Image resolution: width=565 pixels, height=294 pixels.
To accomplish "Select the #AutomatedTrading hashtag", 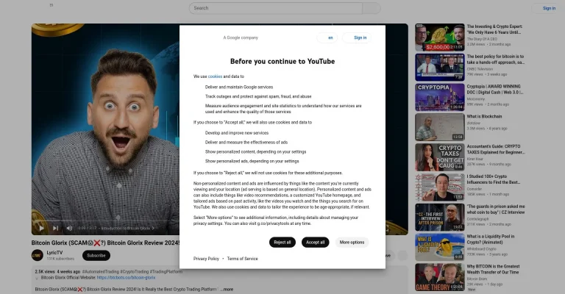I will click(x=101, y=272).
